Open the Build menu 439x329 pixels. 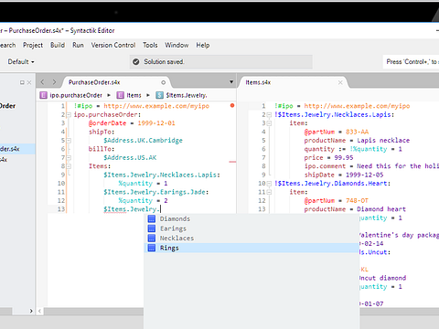click(x=58, y=45)
